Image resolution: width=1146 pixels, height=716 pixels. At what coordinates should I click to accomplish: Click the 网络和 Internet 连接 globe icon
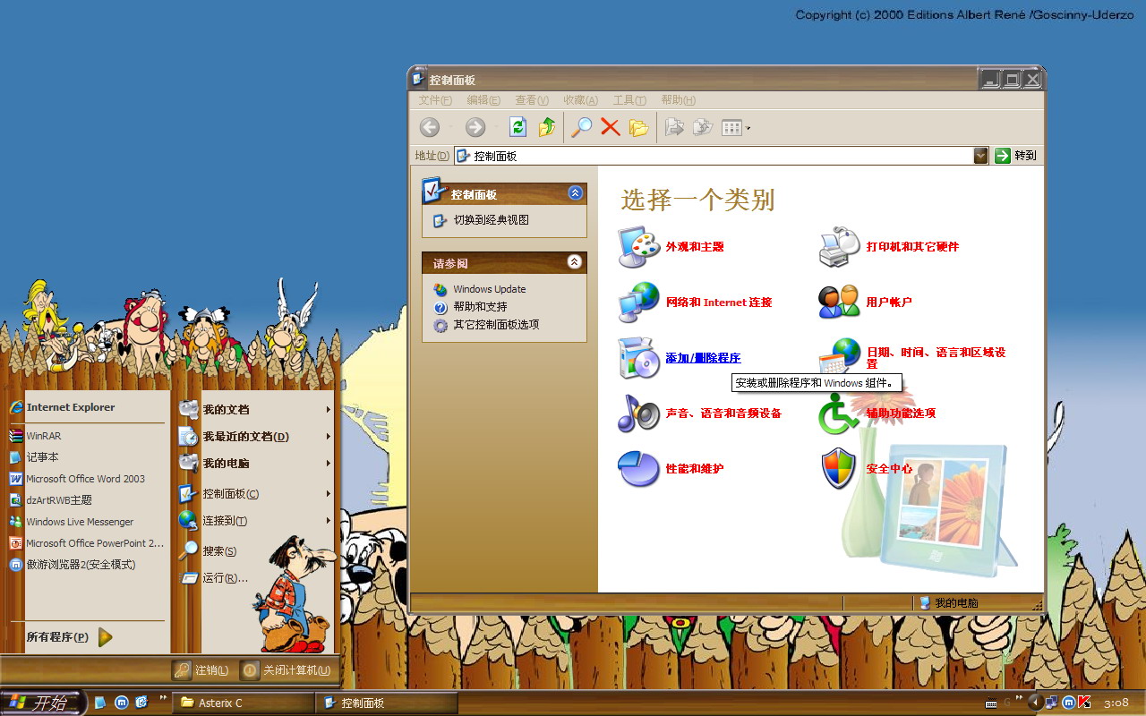tap(638, 303)
